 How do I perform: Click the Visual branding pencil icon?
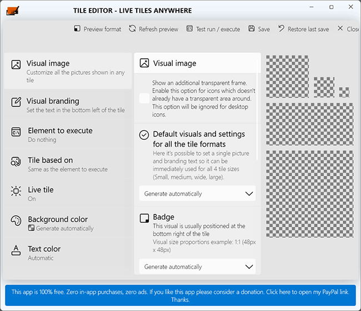pos(16,102)
